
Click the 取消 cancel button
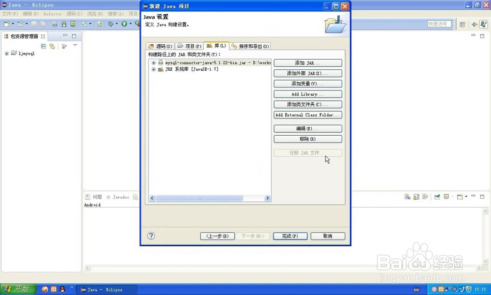tap(328, 236)
